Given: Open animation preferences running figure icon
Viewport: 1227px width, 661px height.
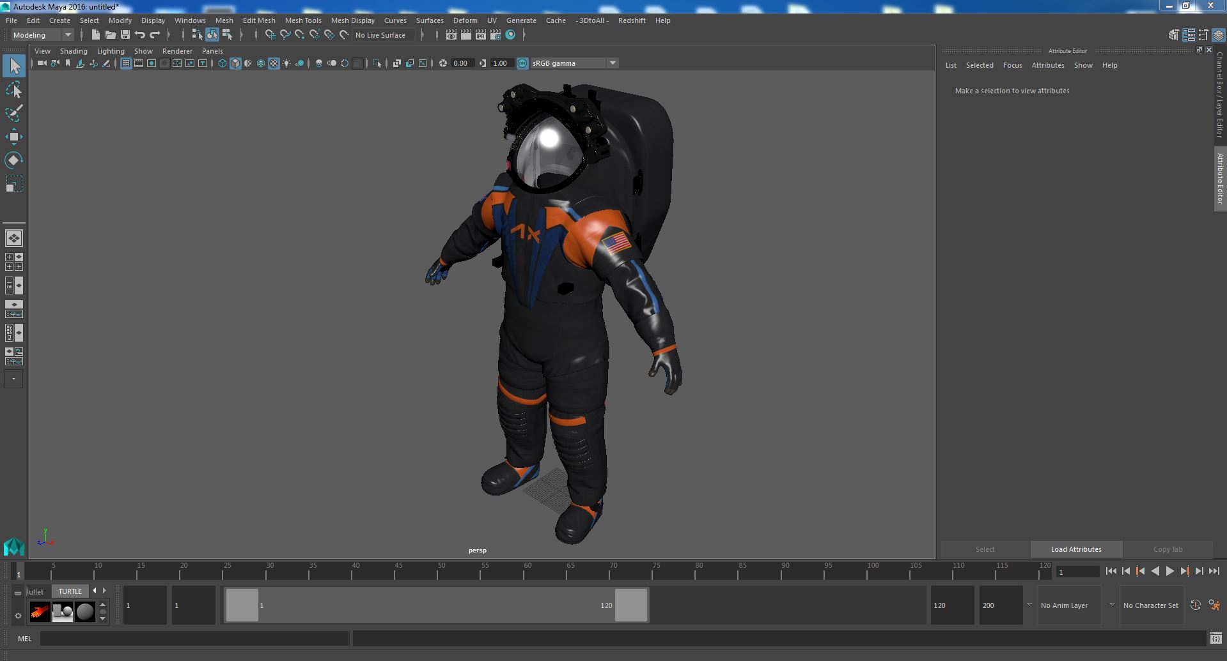Looking at the screenshot, I should (1214, 605).
